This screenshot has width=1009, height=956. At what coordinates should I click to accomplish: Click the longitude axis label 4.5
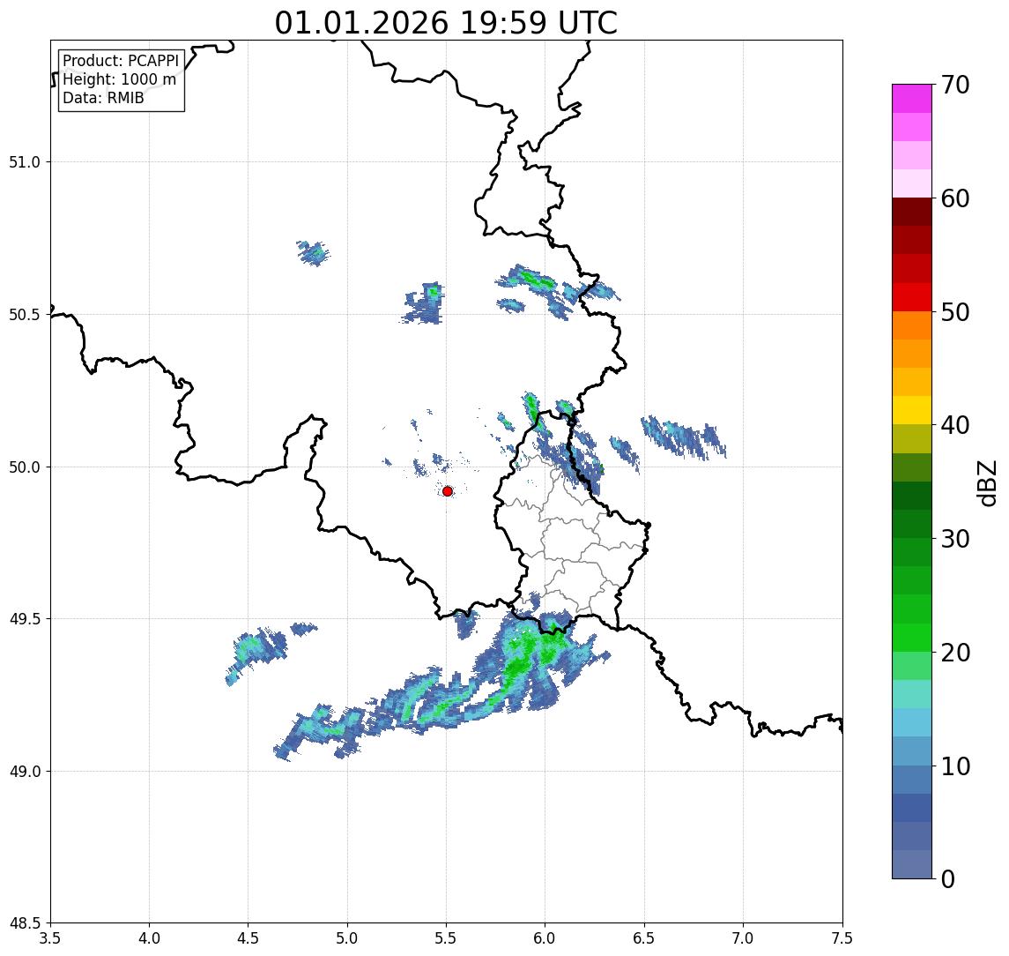coord(249,938)
